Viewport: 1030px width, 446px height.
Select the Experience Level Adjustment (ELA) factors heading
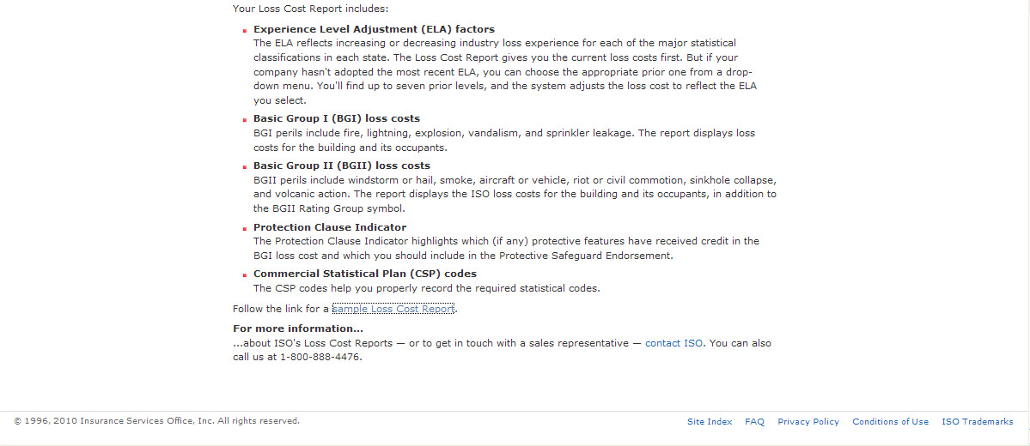click(374, 29)
